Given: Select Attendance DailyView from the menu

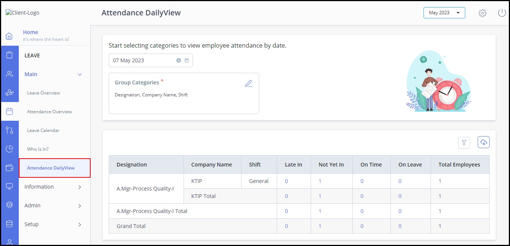Looking at the screenshot, I should (50, 168).
